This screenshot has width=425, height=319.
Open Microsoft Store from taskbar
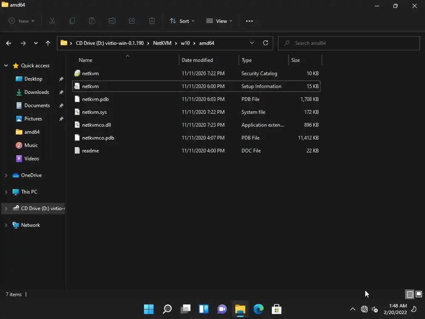(x=277, y=309)
